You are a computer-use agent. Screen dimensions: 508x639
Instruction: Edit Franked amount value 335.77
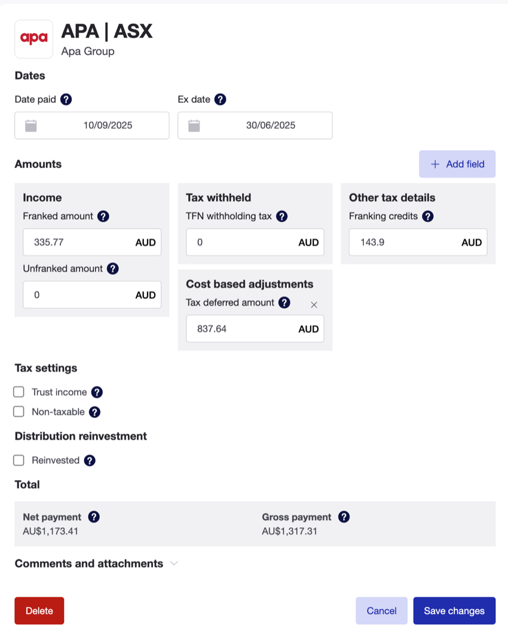coord(92,243)
